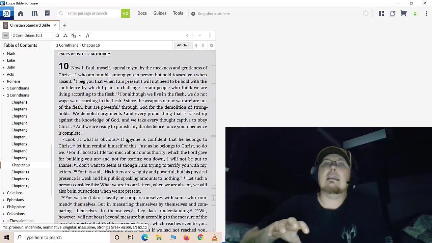Open the Library icon

tap(34, 13)
